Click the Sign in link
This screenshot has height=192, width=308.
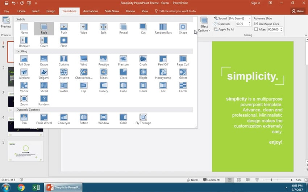pyautogui.click(x=255, y=3)
